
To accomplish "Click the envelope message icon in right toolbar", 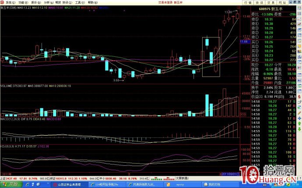I will pyautogui.click(x=299, y=46).
